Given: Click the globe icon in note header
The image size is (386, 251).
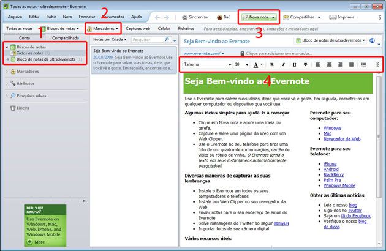Looking at the screenshot, I should click(372, 40).
